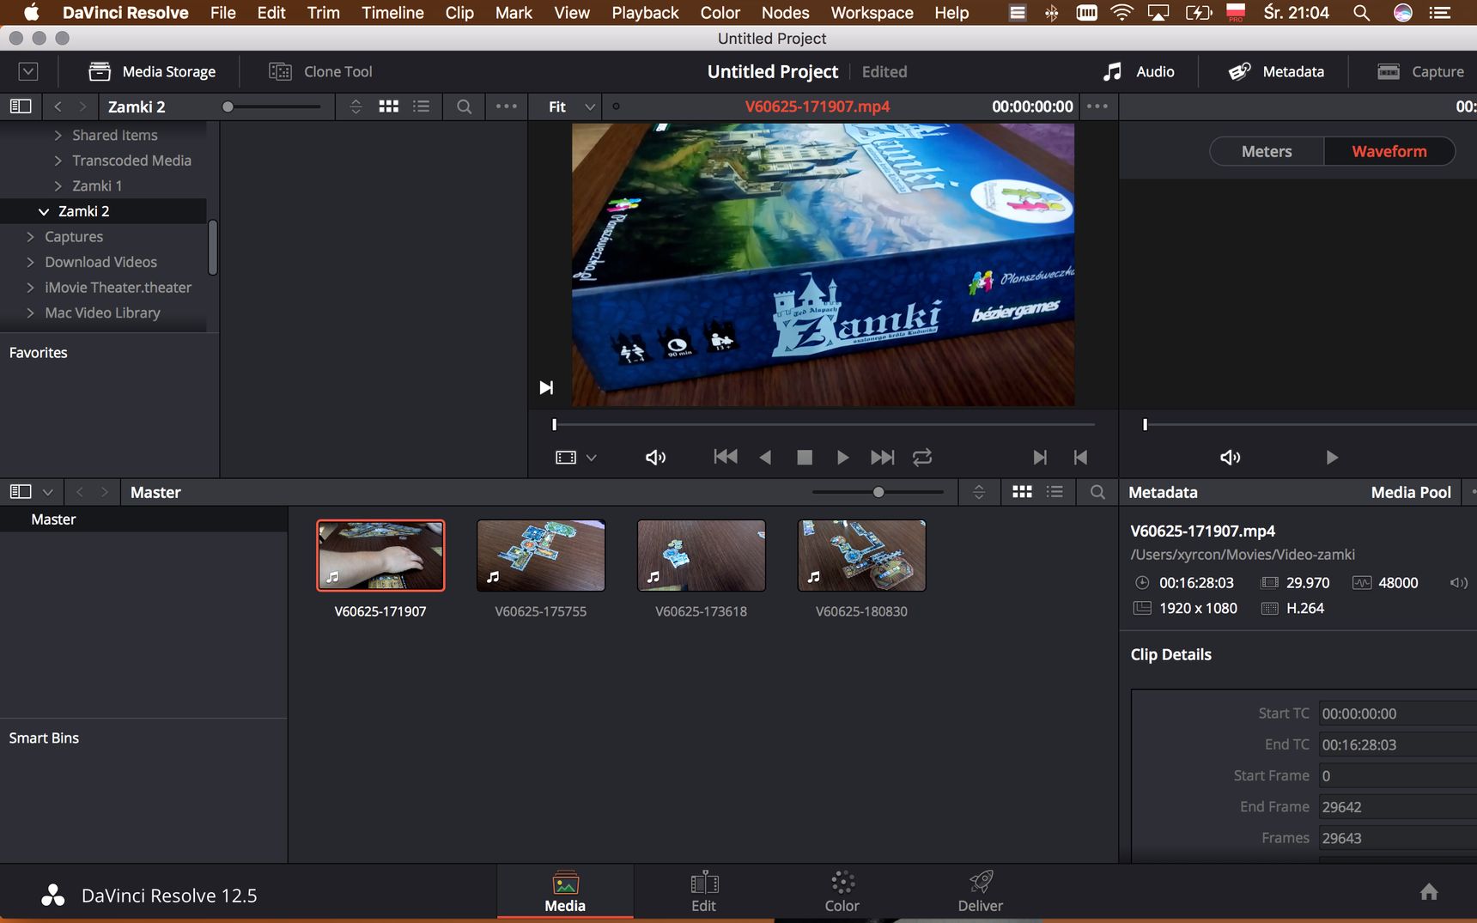Go to the Media page
The height and width of the screenshot is (923, 1477).
[x=565, y=892]
